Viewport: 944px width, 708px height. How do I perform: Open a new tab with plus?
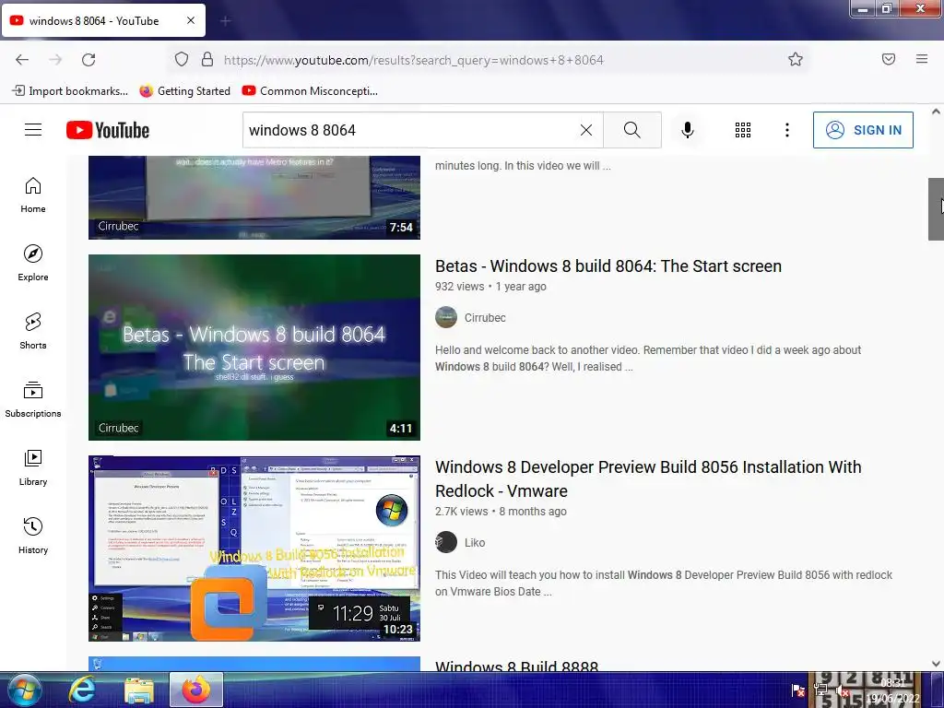[225, 21]
